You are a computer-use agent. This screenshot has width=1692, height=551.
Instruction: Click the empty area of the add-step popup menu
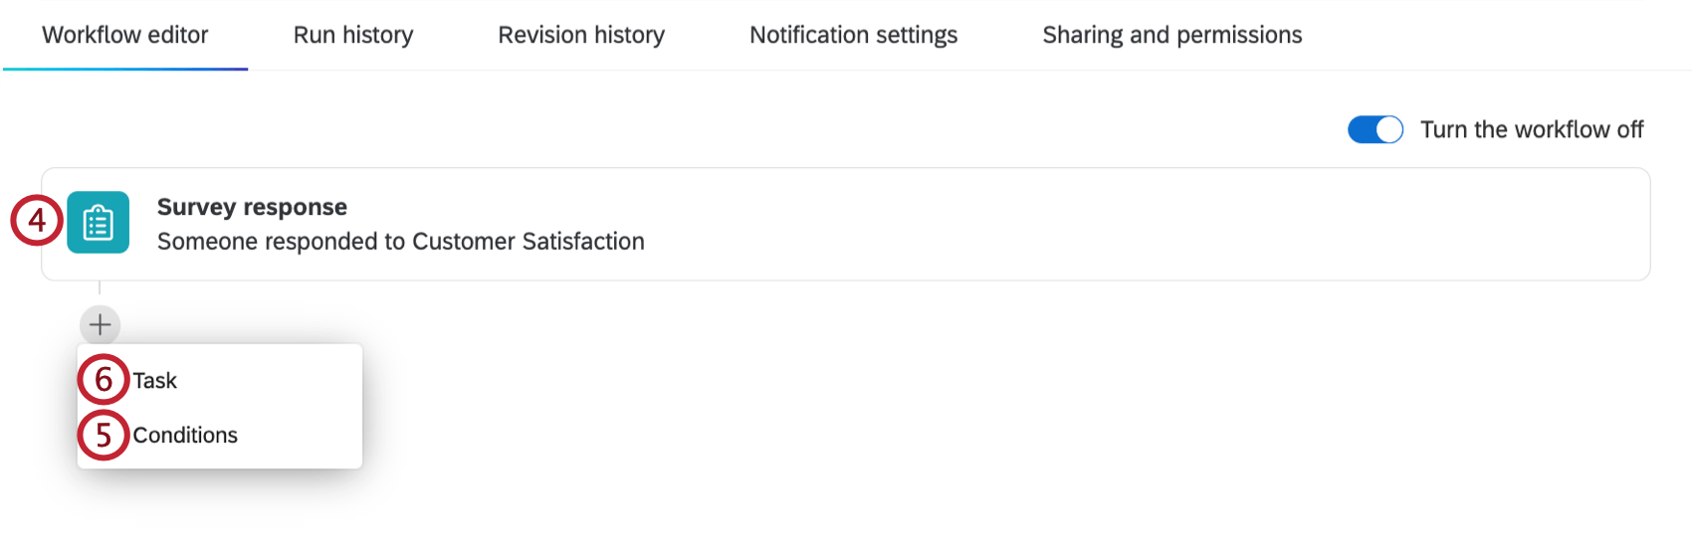coord(299,407)
